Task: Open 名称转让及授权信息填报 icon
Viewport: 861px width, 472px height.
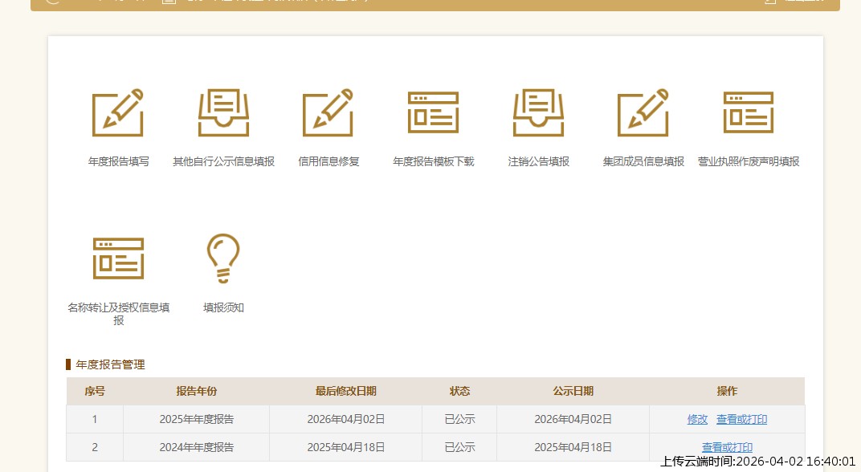Action: 118,258
